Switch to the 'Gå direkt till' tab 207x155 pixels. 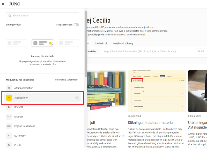(101, 43)
